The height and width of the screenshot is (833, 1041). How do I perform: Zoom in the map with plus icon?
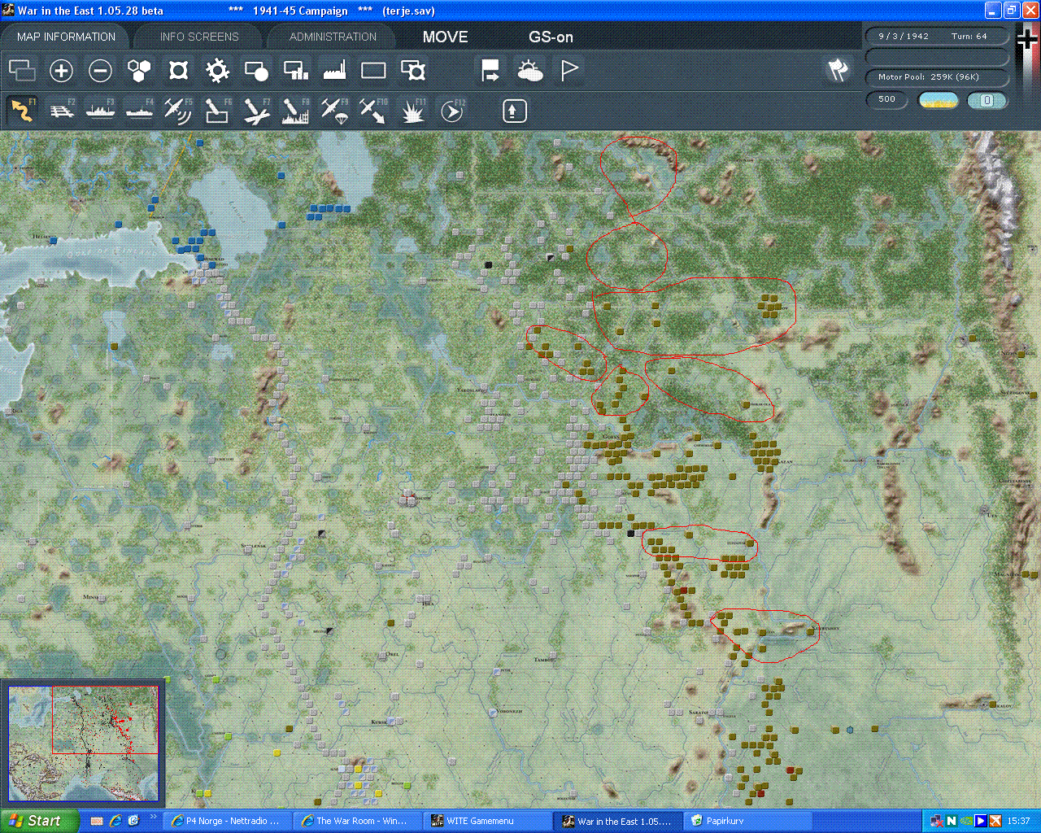tap(61, 71)
